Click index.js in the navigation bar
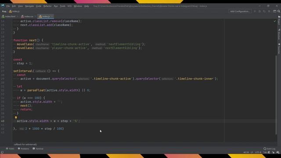The image size is (281, 158). pyautogui.click(x=14, y=11)
